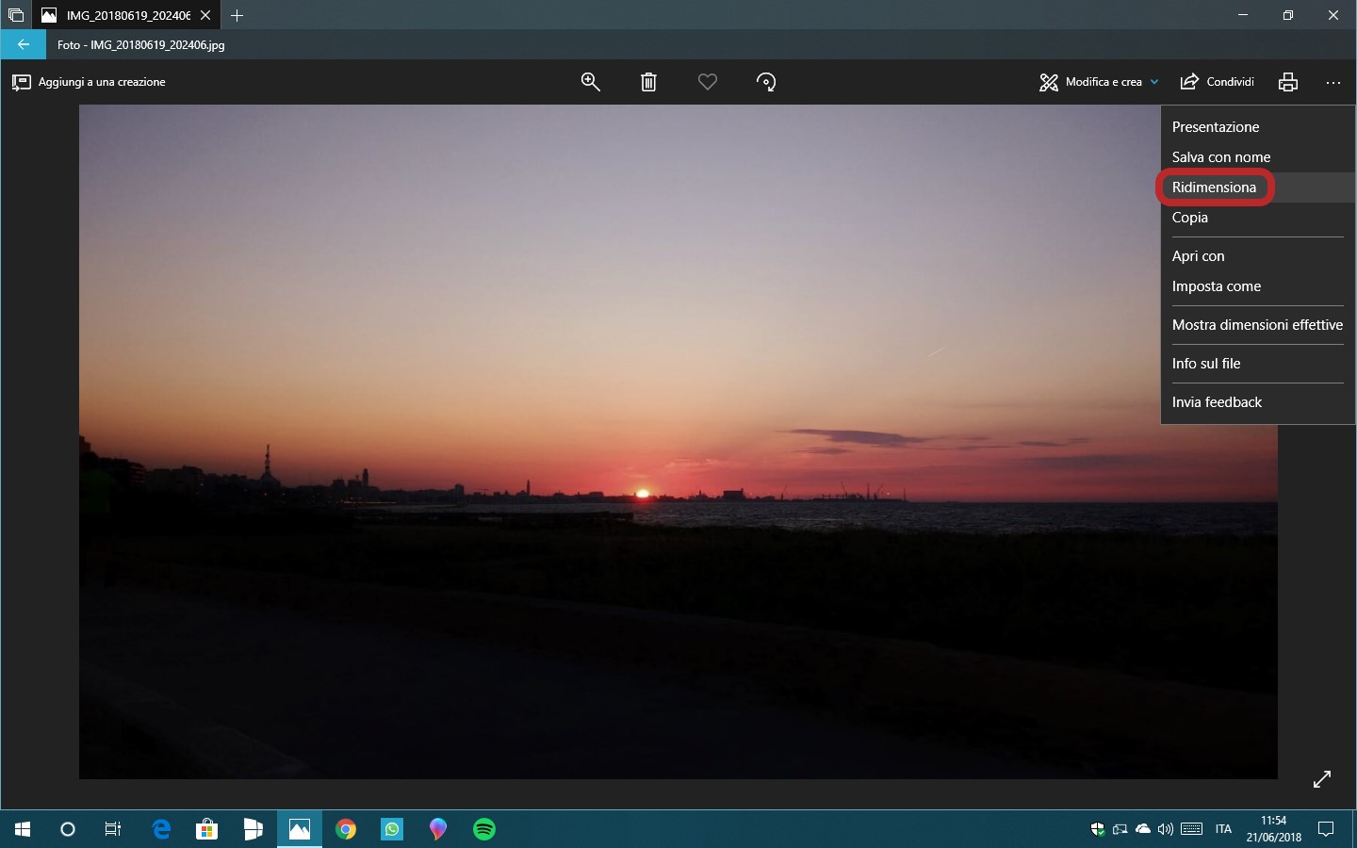
Task: Click the OneDrive cloud tray icon
Action: click(1143, 829)
